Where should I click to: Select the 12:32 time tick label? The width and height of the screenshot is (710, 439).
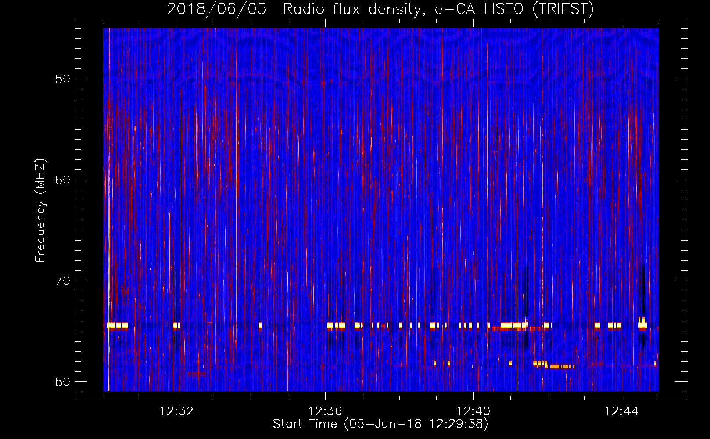[177, 411]
